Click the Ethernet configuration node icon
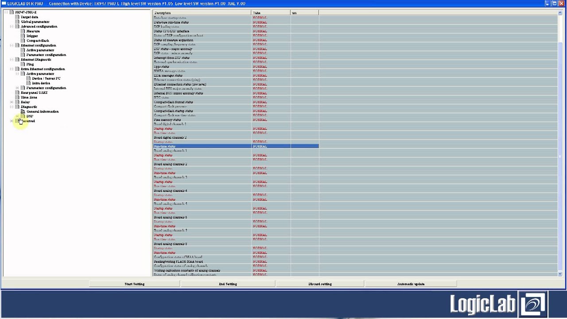The width and height of the screenshot is (567, 319). [x=17, y=45]
